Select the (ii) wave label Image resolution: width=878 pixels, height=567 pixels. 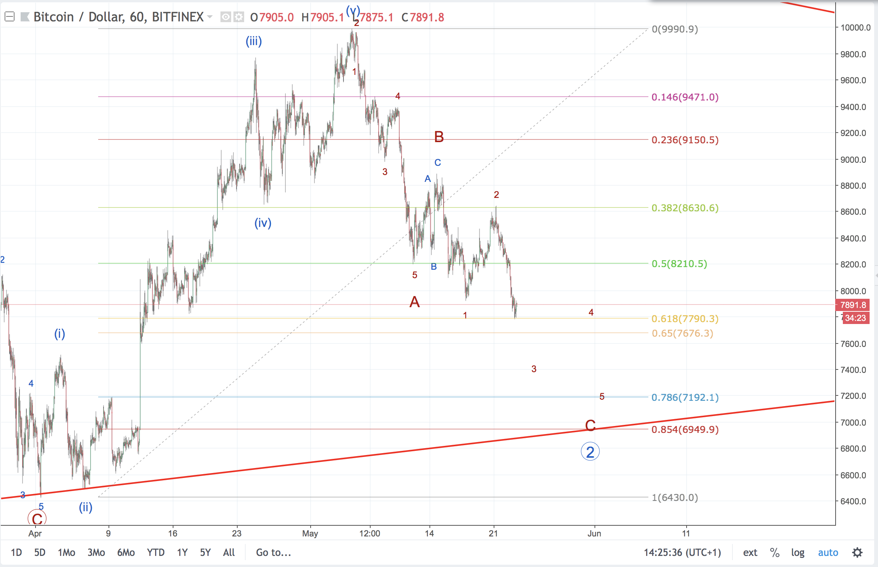(86, 507)
